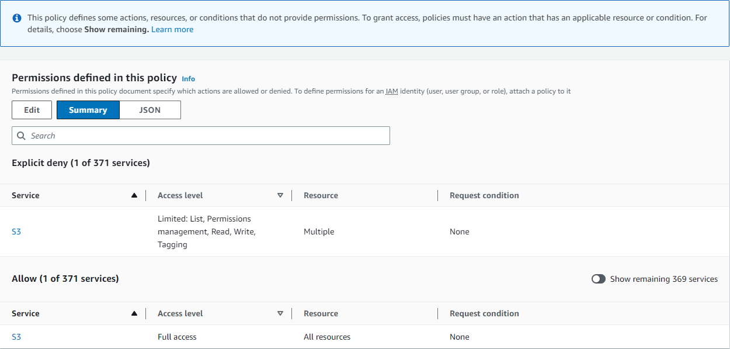Enable Show remaining 369 services toggle
Image resolution: width=730 pixels, height=349 pixels.
pos(598,279)
